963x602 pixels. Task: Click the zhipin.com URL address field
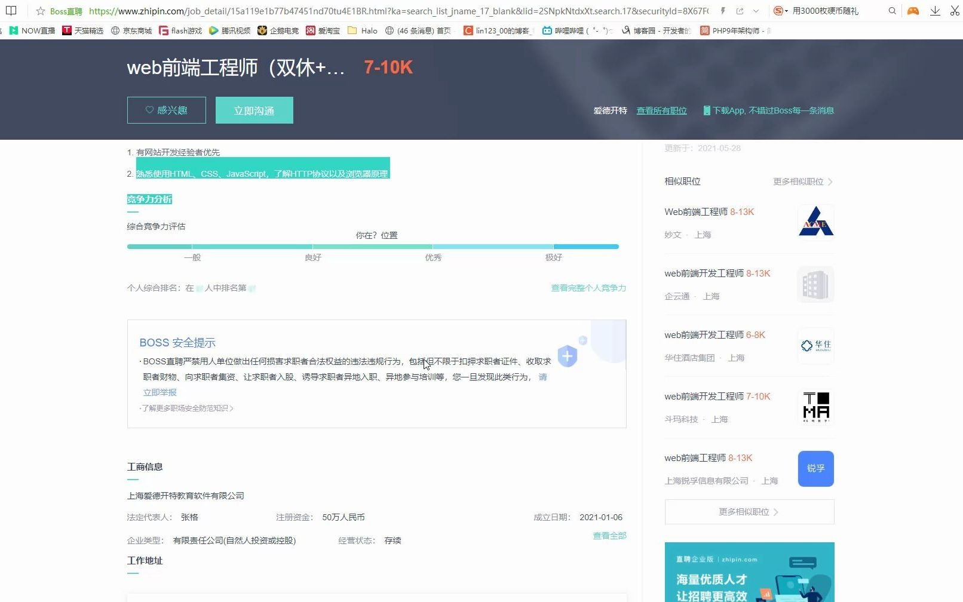[x=398, y=11]
